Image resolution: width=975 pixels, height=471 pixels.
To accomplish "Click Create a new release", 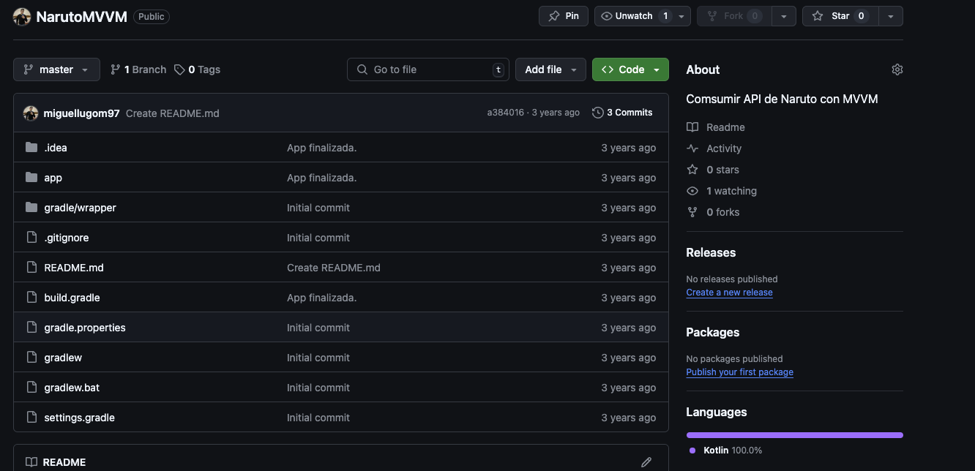I will click(x=729, y=293).
